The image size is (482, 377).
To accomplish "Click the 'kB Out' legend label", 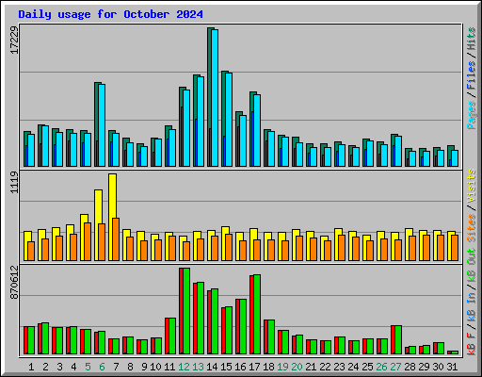I will (472, 265).
